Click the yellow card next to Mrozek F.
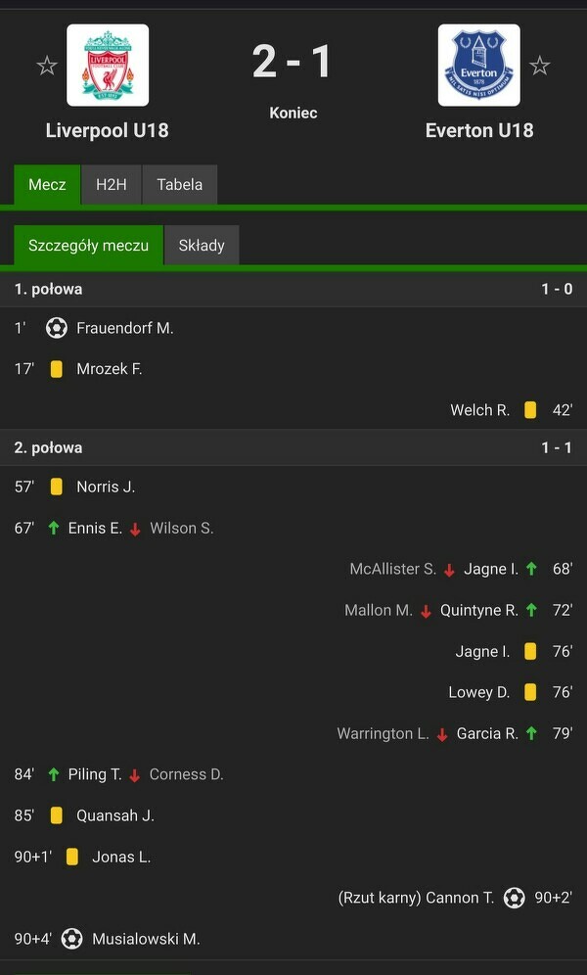587x975 pixels. [57, 369]
